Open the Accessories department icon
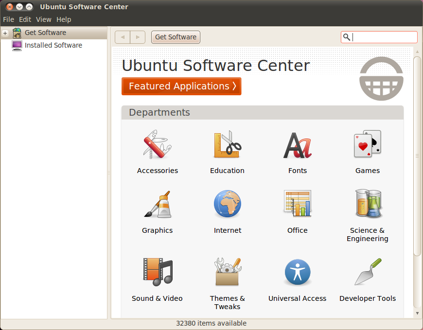 click(x=157, y=144)
